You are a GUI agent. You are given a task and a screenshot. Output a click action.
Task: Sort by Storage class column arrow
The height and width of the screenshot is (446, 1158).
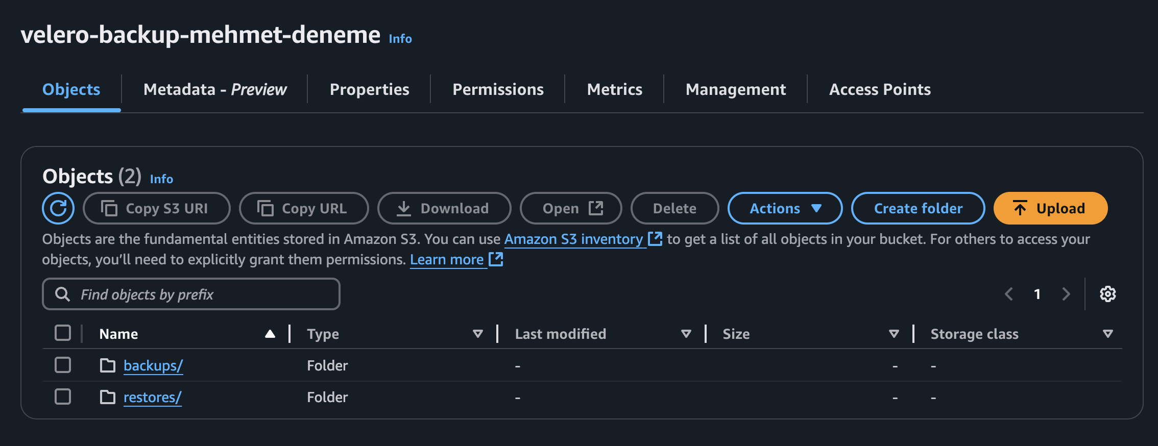(x=1108, y=334)
